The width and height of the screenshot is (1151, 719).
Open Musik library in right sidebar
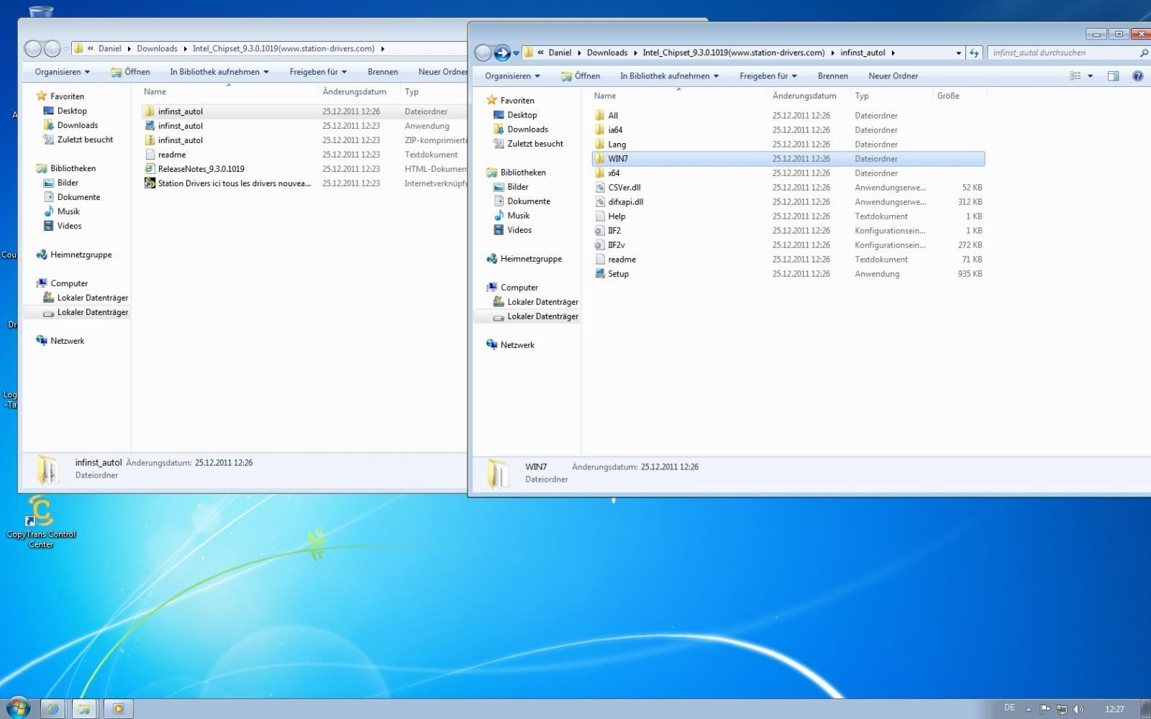tap(511, 216)
